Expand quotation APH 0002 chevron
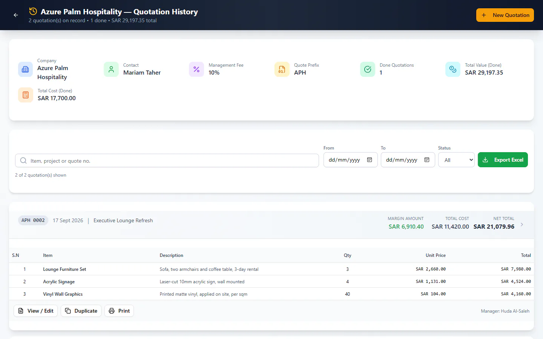The width and height of the screenshot is (543, 339). click(x=522, y=224)
